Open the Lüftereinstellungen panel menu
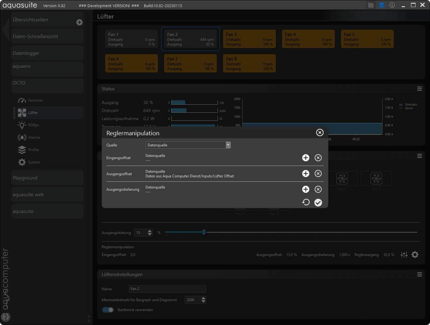 (419, 275)
